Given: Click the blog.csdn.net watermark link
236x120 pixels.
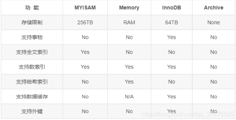Looking at the screenshot, I should [188, 114].
